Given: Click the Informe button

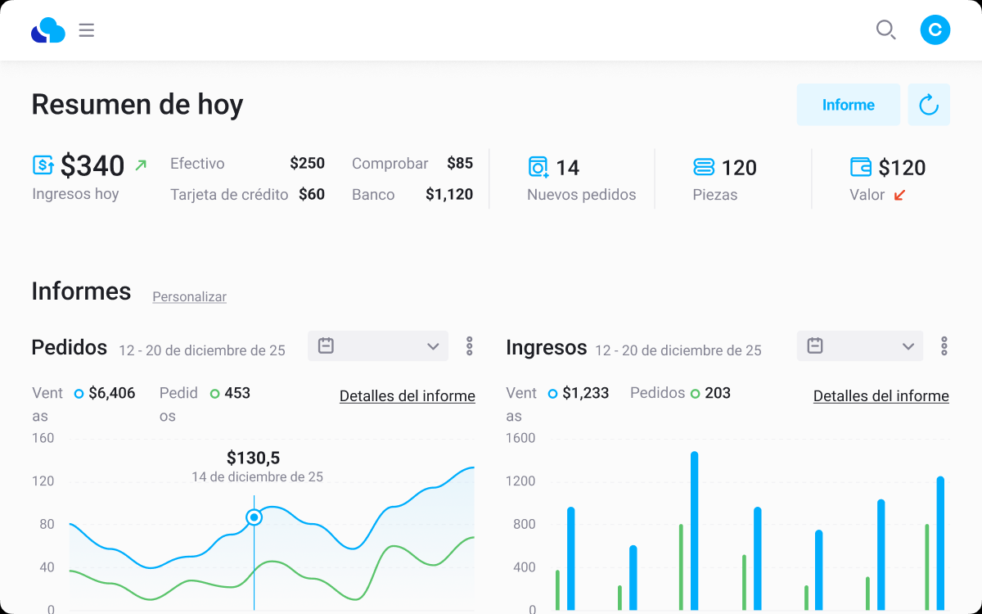Looking at the screenshot, I should (849, 105).
